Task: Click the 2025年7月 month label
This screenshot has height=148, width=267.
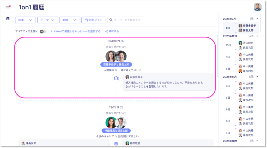Action: pos(229,19)
